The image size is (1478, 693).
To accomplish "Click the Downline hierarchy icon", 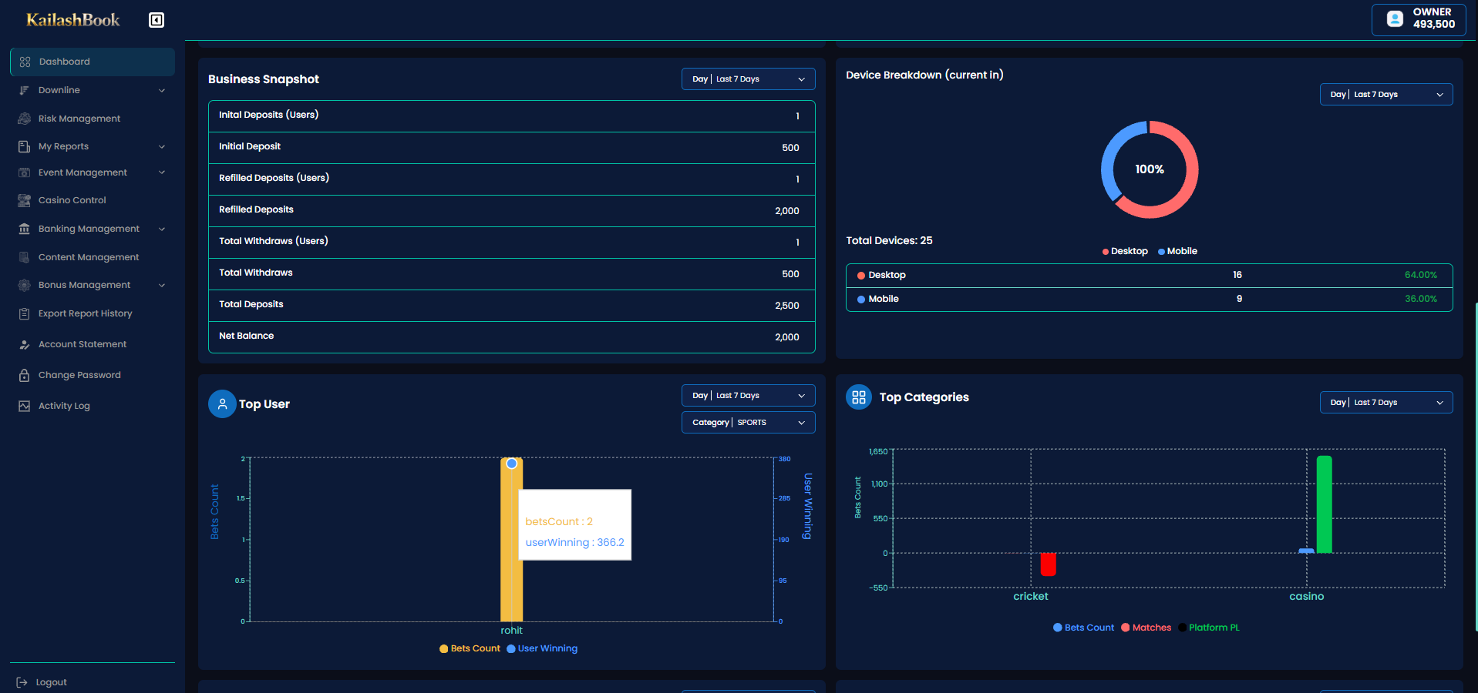I will 24,90.
